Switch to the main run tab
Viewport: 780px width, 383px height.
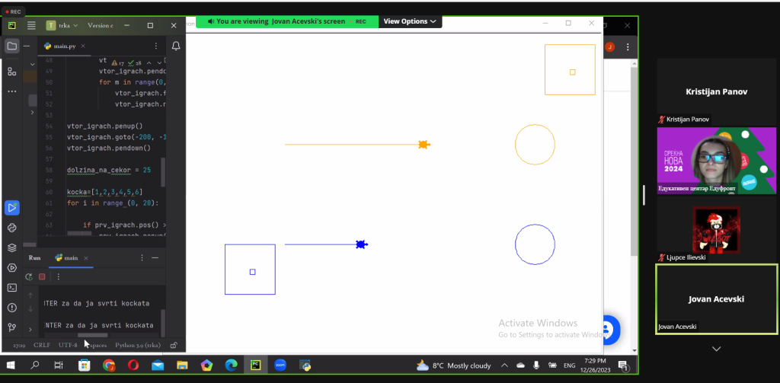66,258
